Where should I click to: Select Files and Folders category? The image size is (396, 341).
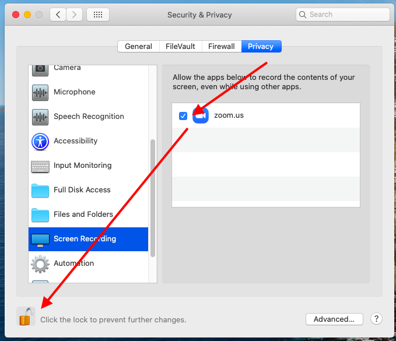83,215
